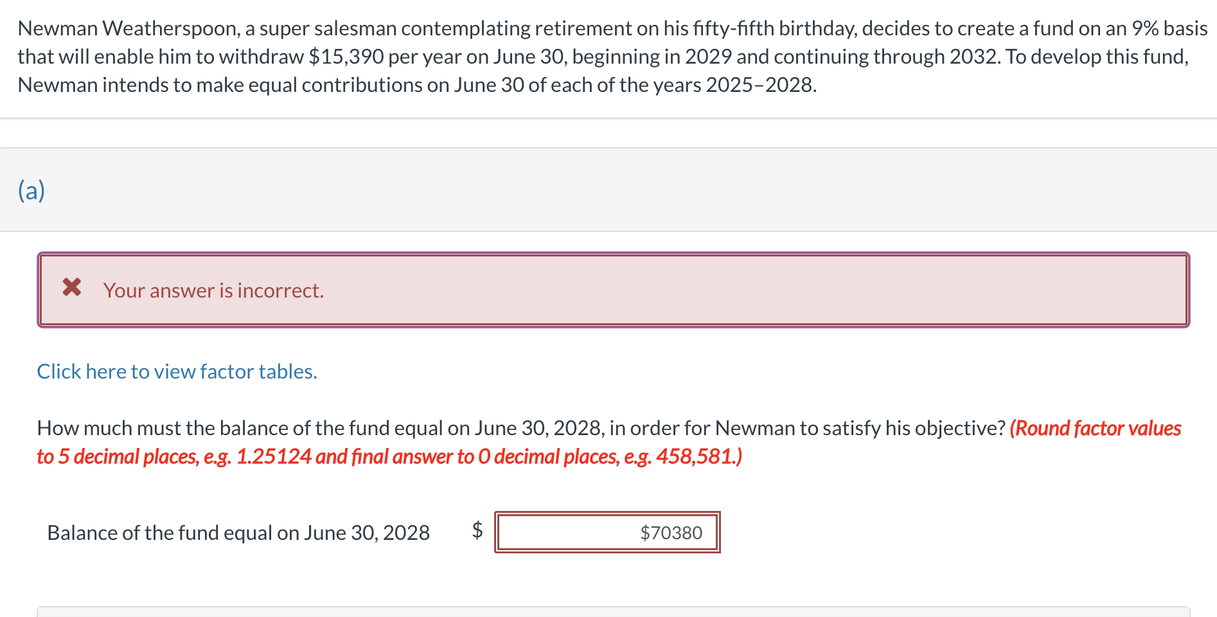
Task: Click the red X incorrect icon
Action: point(72,287)
